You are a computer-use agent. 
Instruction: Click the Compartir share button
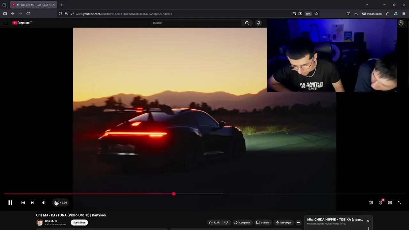(x=242, y=222)
